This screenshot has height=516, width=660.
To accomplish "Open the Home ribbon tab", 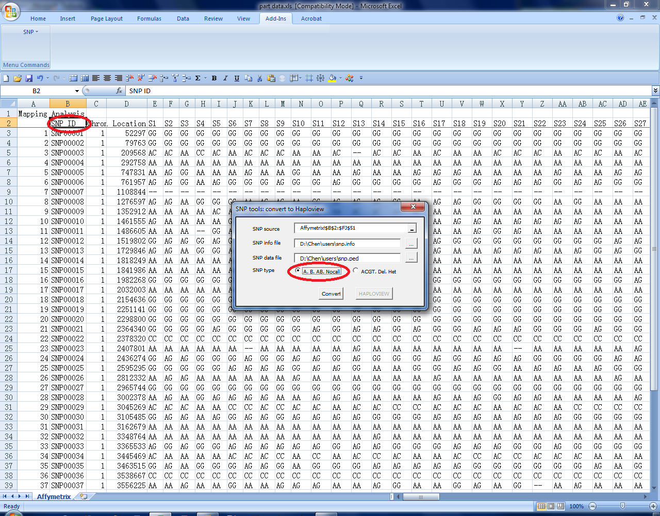I will click(x=38, y=19).
